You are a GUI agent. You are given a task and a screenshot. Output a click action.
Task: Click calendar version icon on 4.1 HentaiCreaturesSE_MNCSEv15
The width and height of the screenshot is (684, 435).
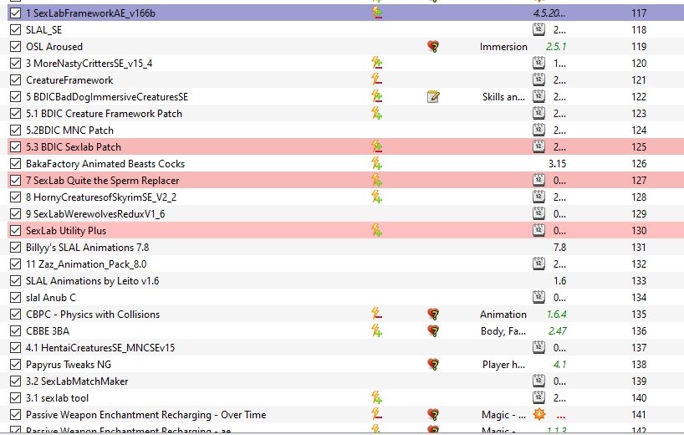tap(539, 347)
